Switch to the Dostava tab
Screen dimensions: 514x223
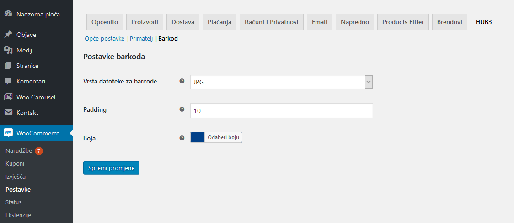coord(183,22)
